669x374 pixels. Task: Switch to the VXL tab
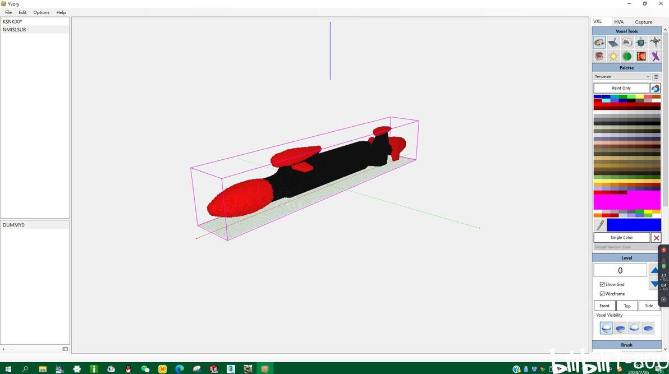click(x=597, y=21)
